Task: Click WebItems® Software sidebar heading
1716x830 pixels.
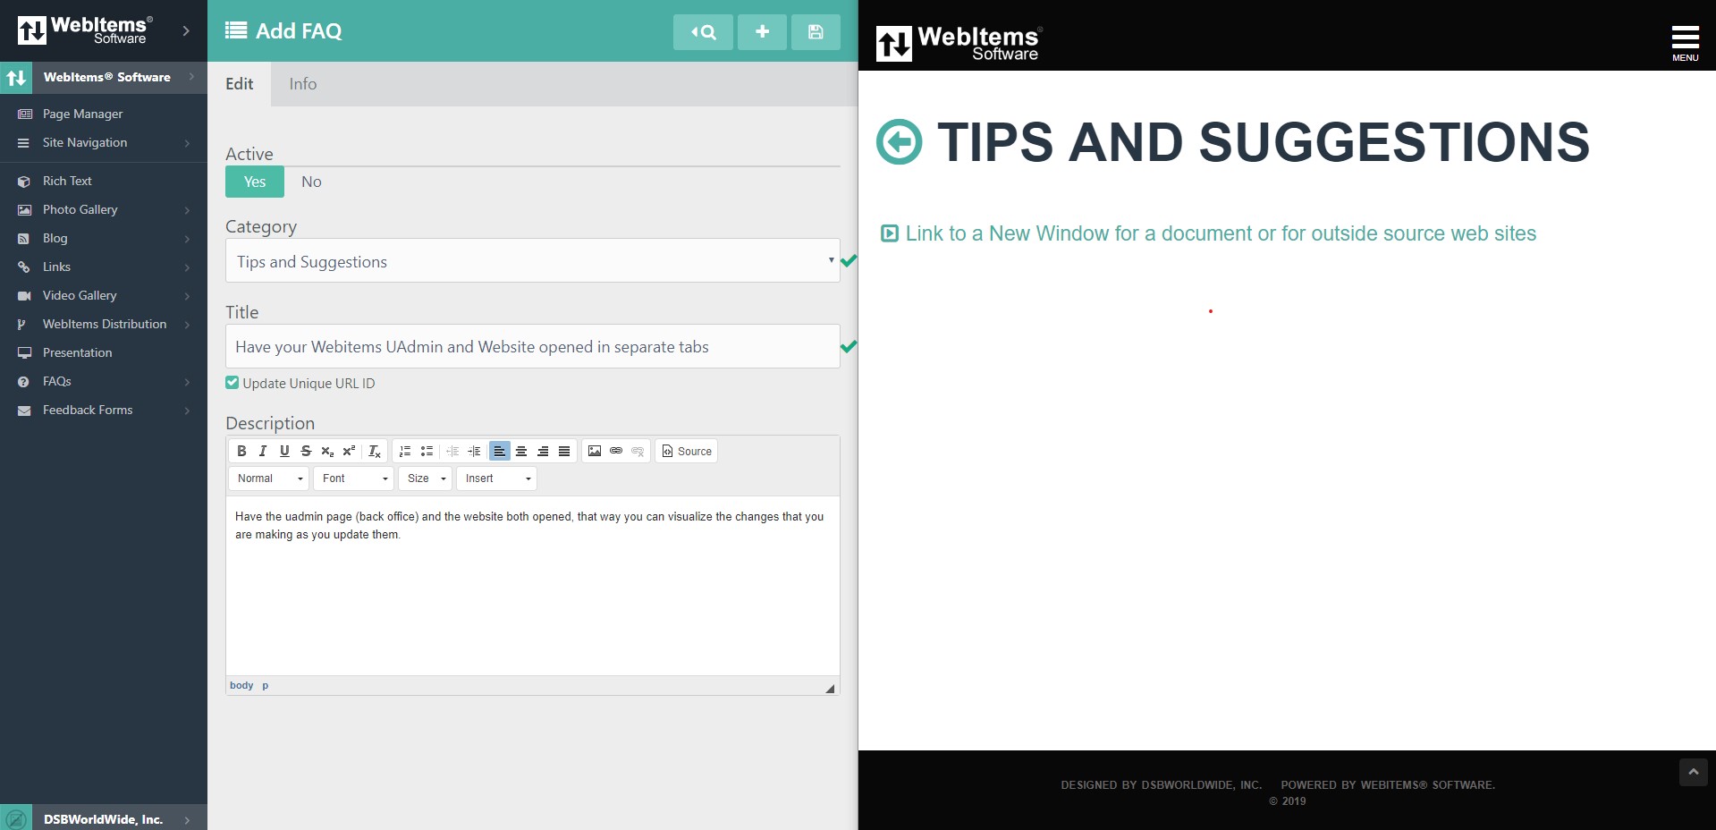Action: click(x=107, y=77)
